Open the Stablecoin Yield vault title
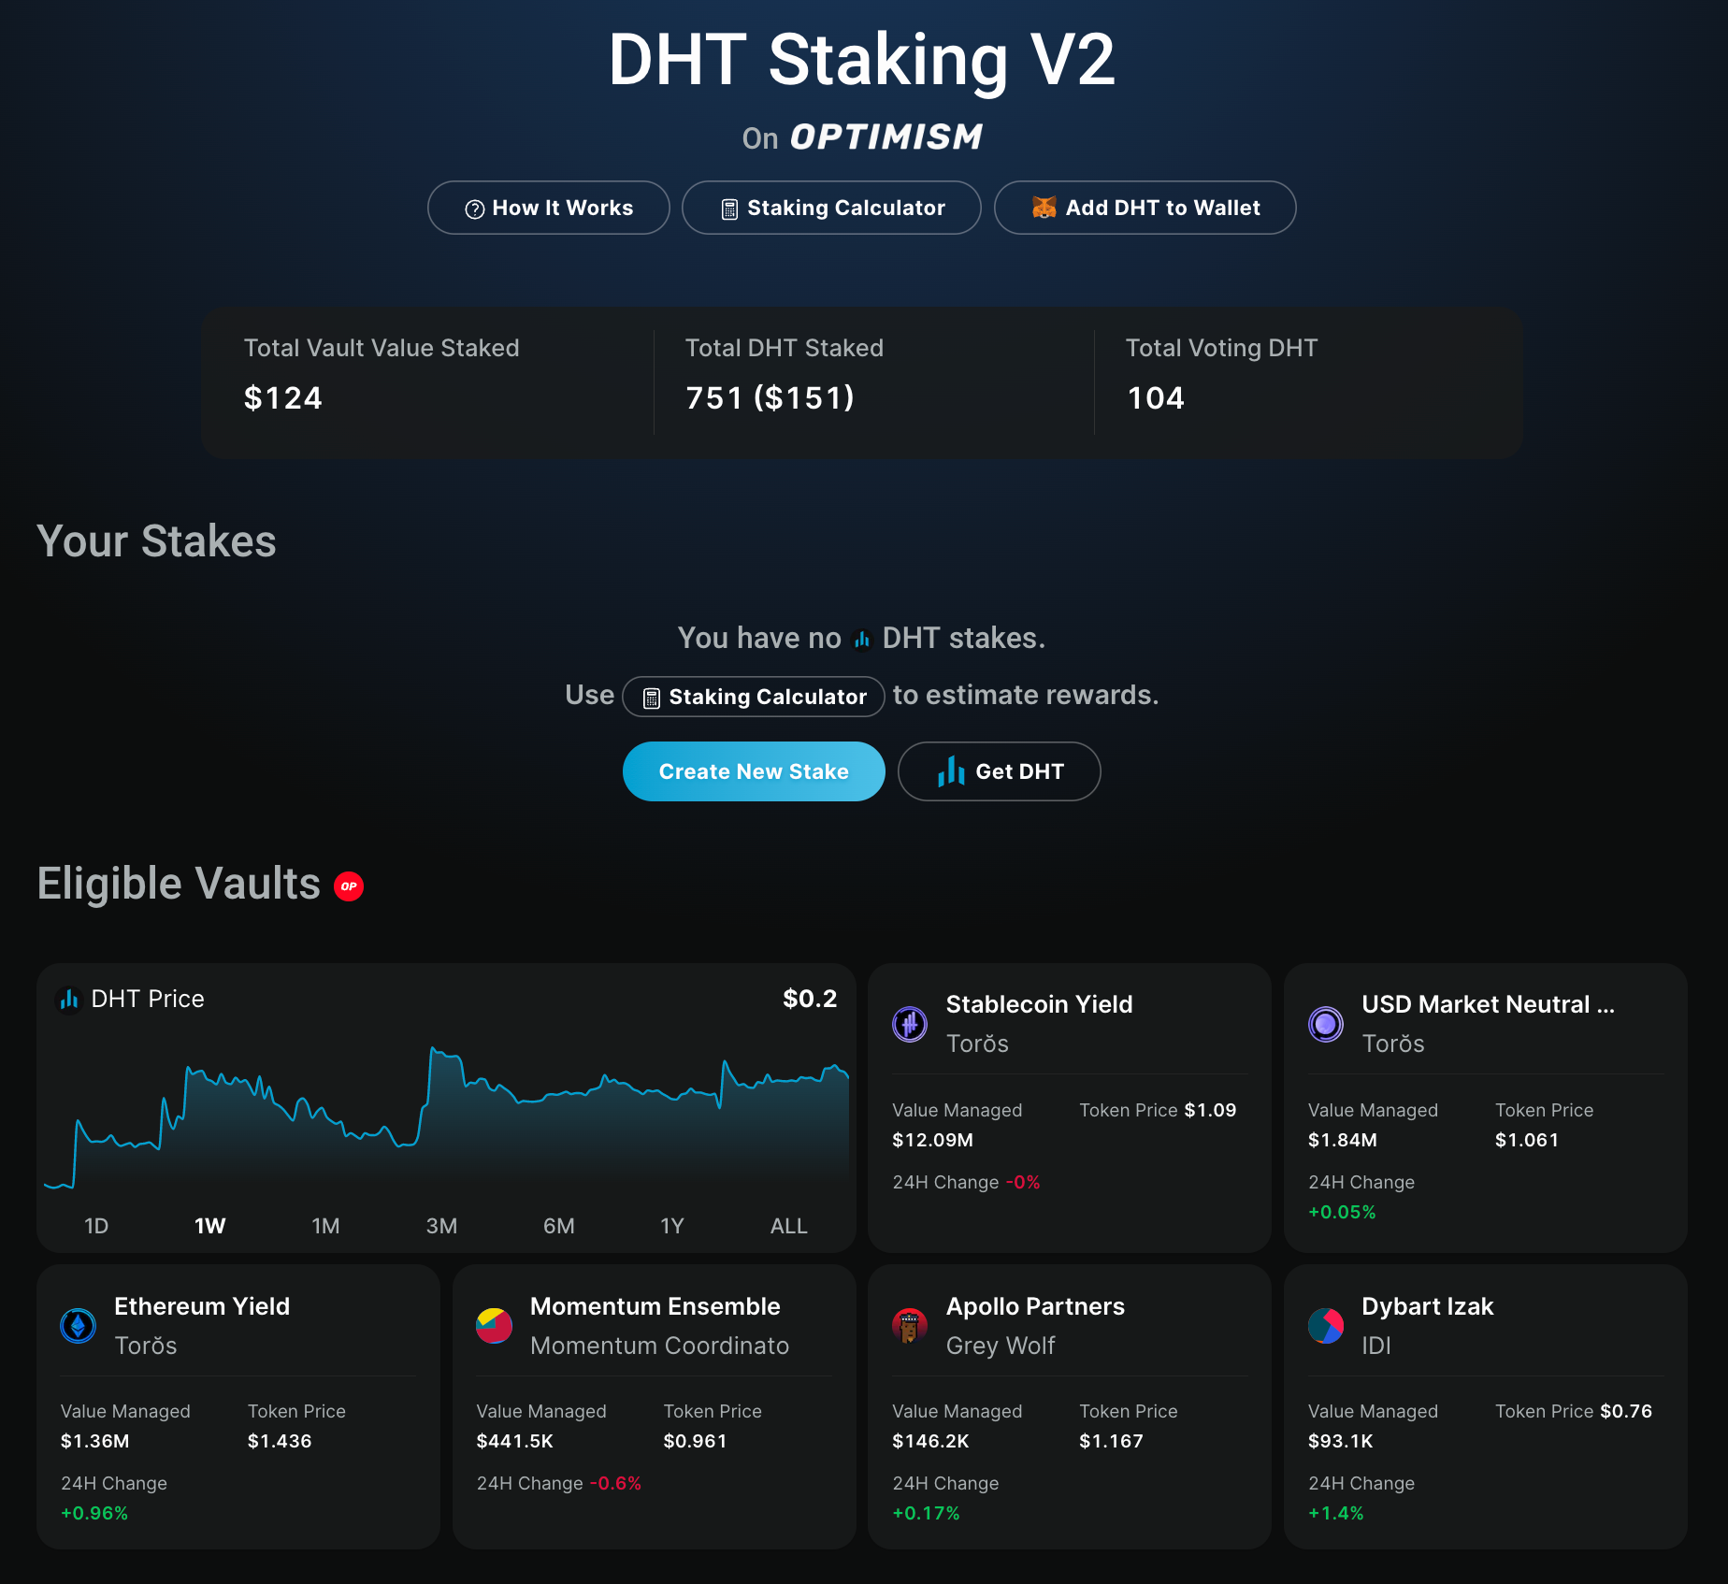The width and height of the screenshot is (1728, 1584). pos(1039,1004)
